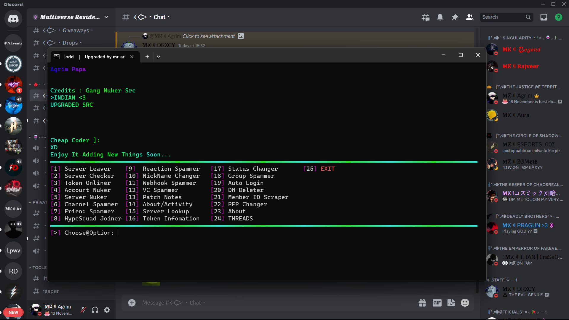The width and height of the screenshot is (569, 320).
Task: Hide the member list via the people icon
Action: 469,17
